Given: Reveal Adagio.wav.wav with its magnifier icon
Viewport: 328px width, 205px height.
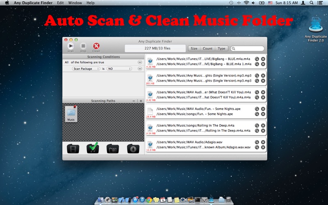Looking at the screenshot, I should 257,147.
